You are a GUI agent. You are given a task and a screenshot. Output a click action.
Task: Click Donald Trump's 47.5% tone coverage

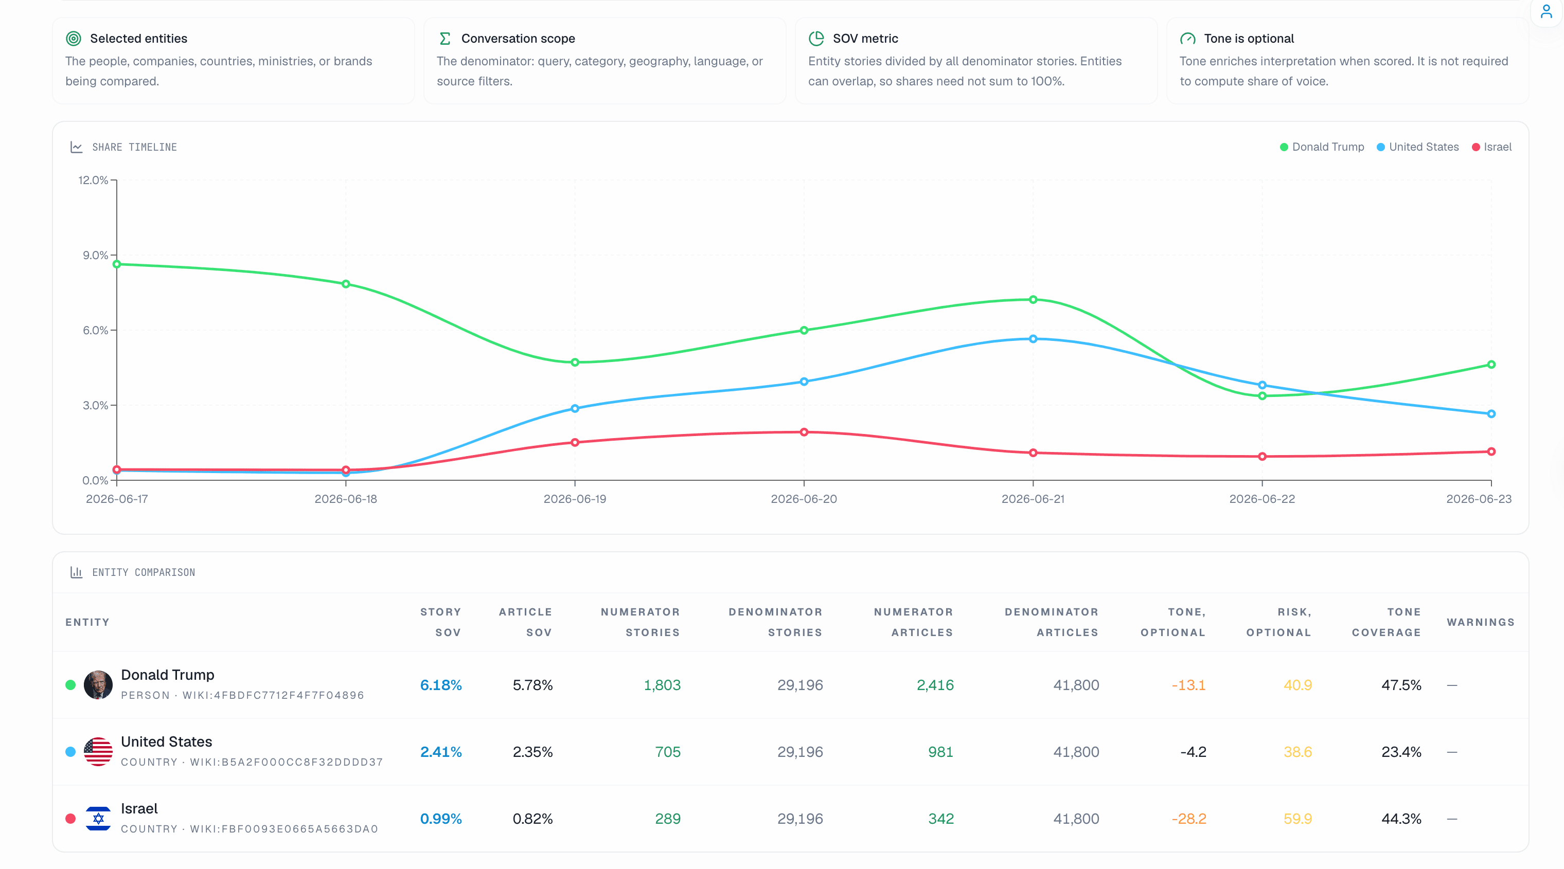(x=1401, y=684)
